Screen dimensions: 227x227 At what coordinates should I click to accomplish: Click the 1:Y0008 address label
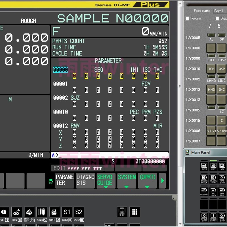pyautogui.click(x=193, y=38)
